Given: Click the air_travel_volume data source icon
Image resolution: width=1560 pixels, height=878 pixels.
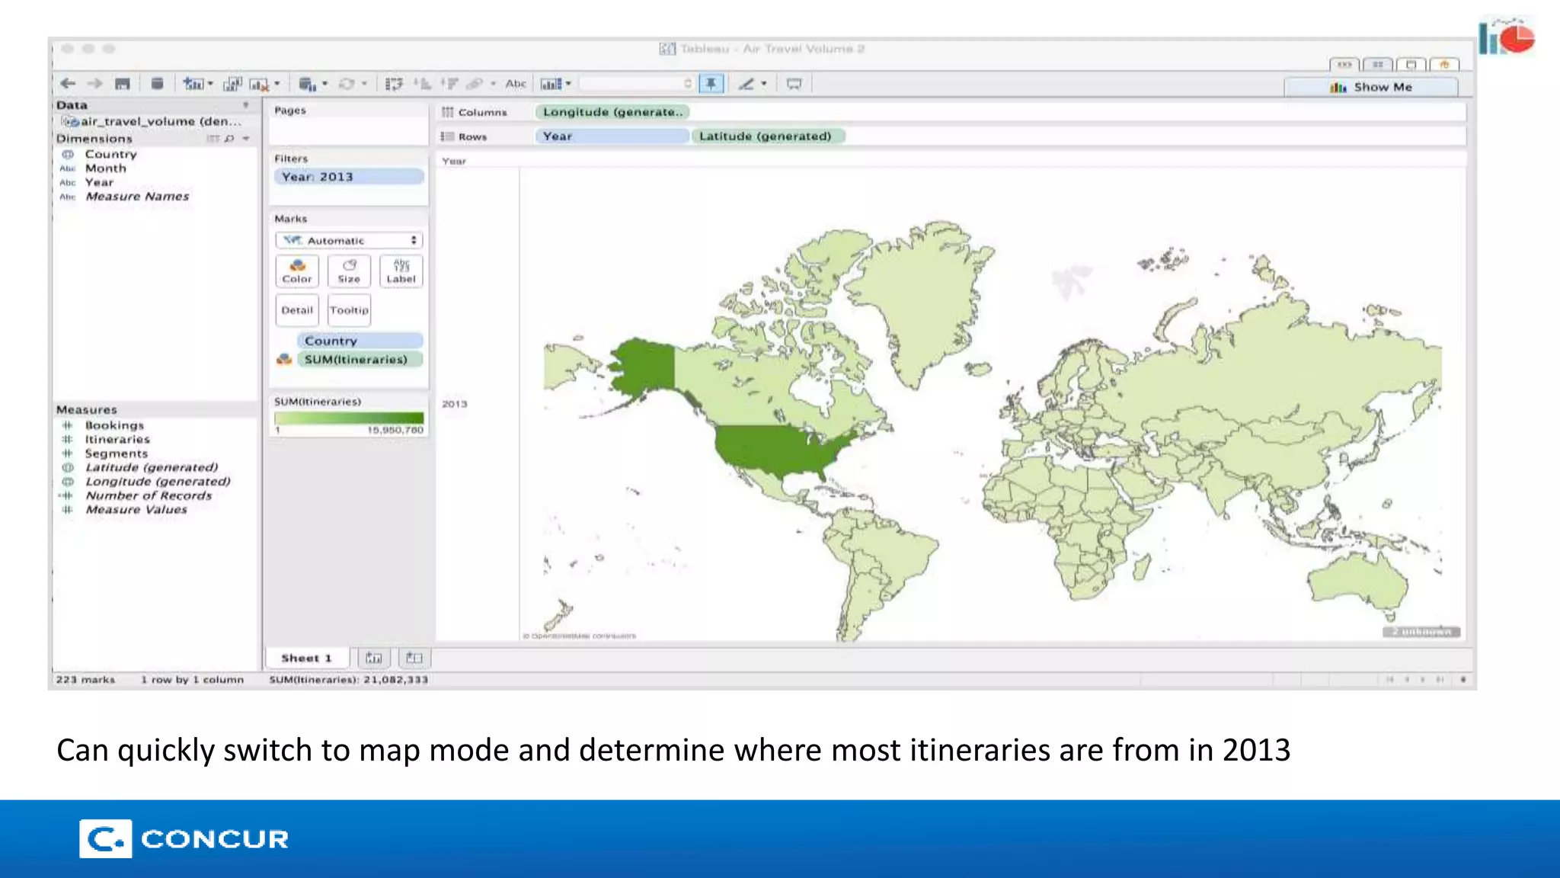Looking at the screenshot, I should pos(71,121).
